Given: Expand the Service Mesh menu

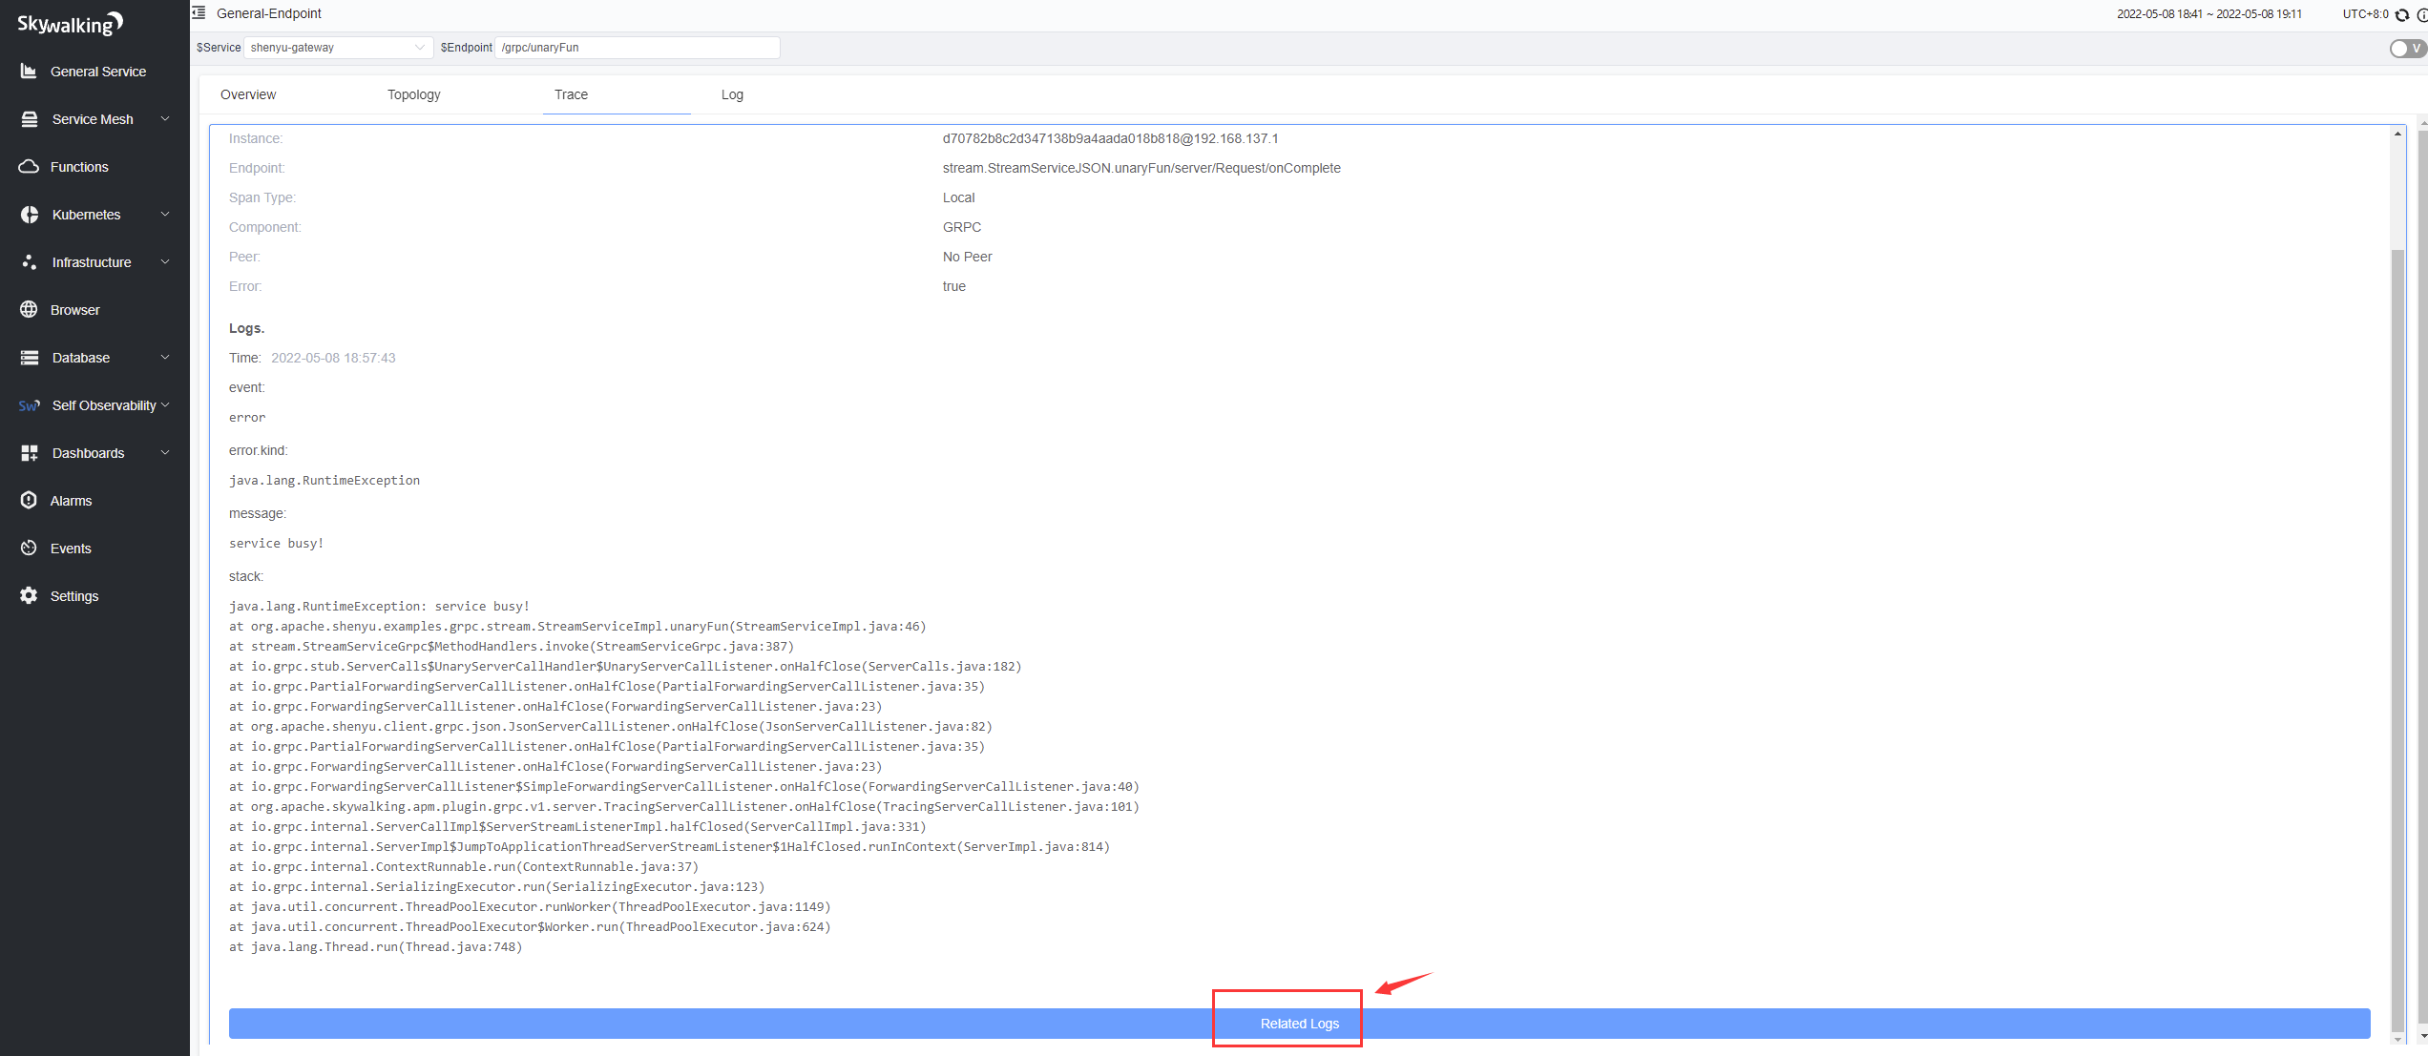Looking at the screenshot, I should tap(165, 119).
